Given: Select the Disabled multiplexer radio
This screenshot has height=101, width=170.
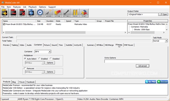Looking at the screenshot, I should coord(51,59).
